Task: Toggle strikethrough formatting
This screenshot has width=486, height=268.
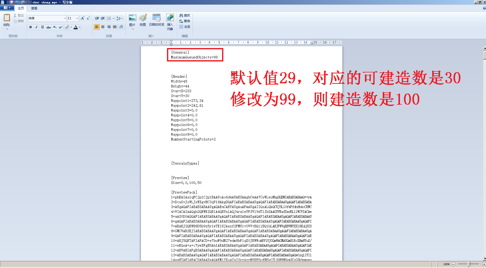Action: pyautogui.click(x=48, y=27)
